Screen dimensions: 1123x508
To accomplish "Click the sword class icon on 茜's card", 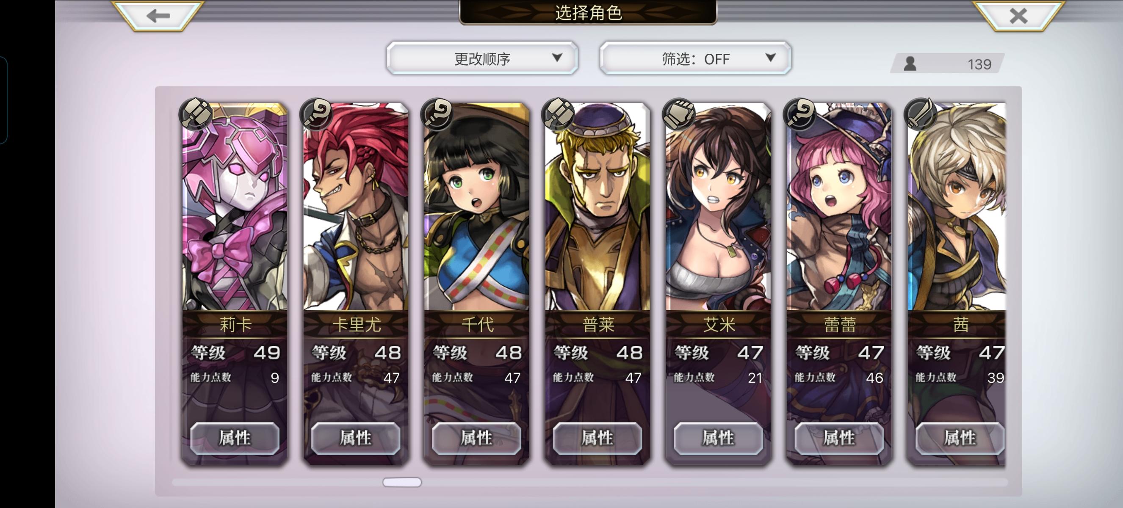I will click(921, 114).
